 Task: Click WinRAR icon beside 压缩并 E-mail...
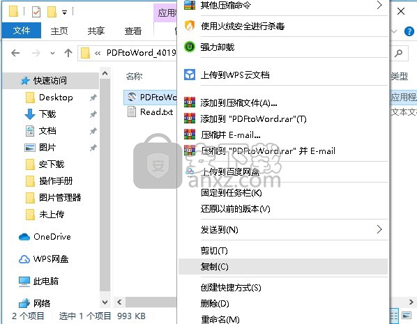(190, 134)
